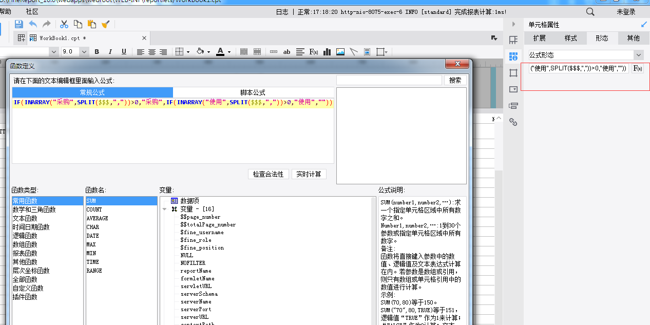Click the formula field in cell attributes panel
The width and height of the screenshot is (650, 325).
579,68
